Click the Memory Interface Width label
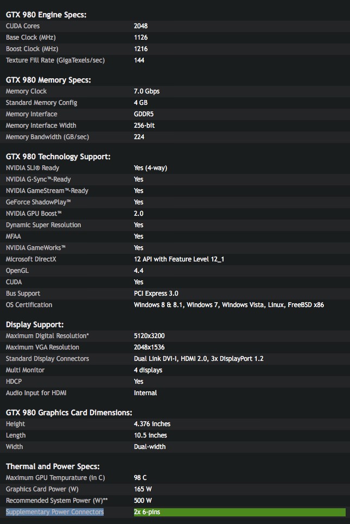Image resolution: width=350 pixels, height=524 pixels. point(41,126)
